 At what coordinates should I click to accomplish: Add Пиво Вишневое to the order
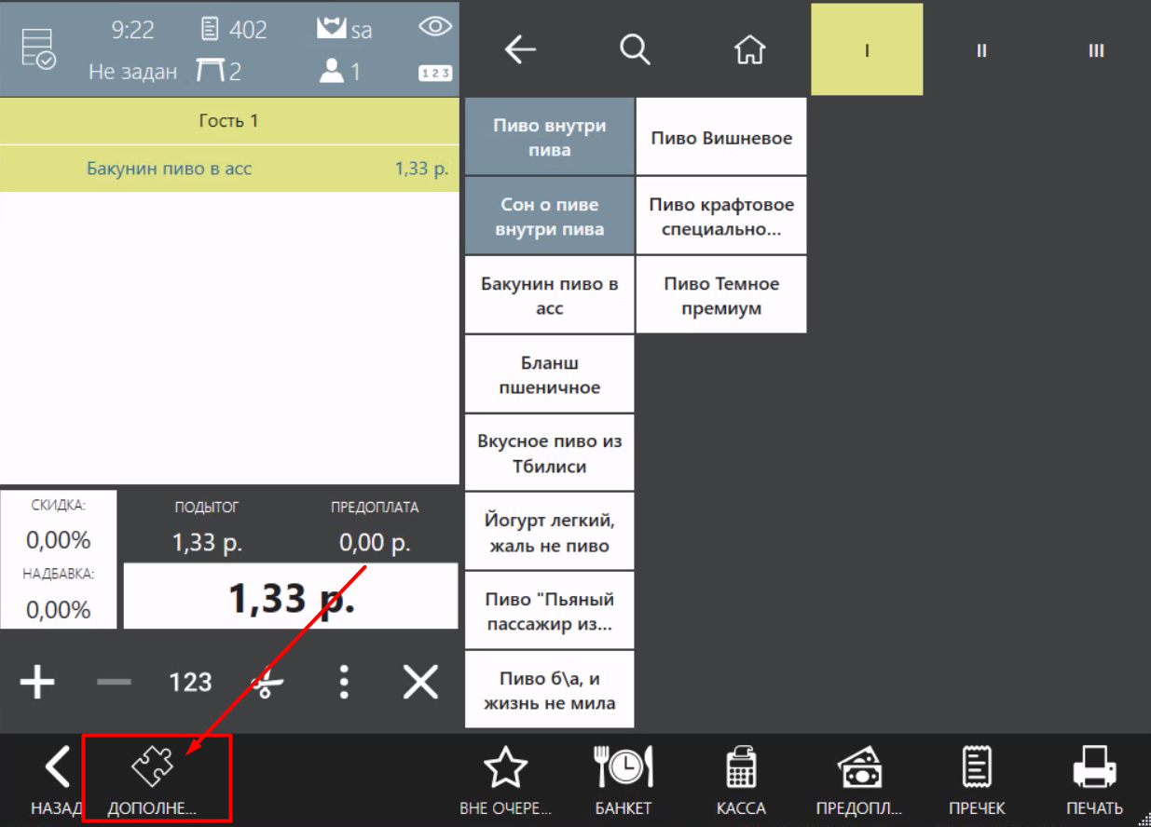pyautogui.click(x=720, y=137)
